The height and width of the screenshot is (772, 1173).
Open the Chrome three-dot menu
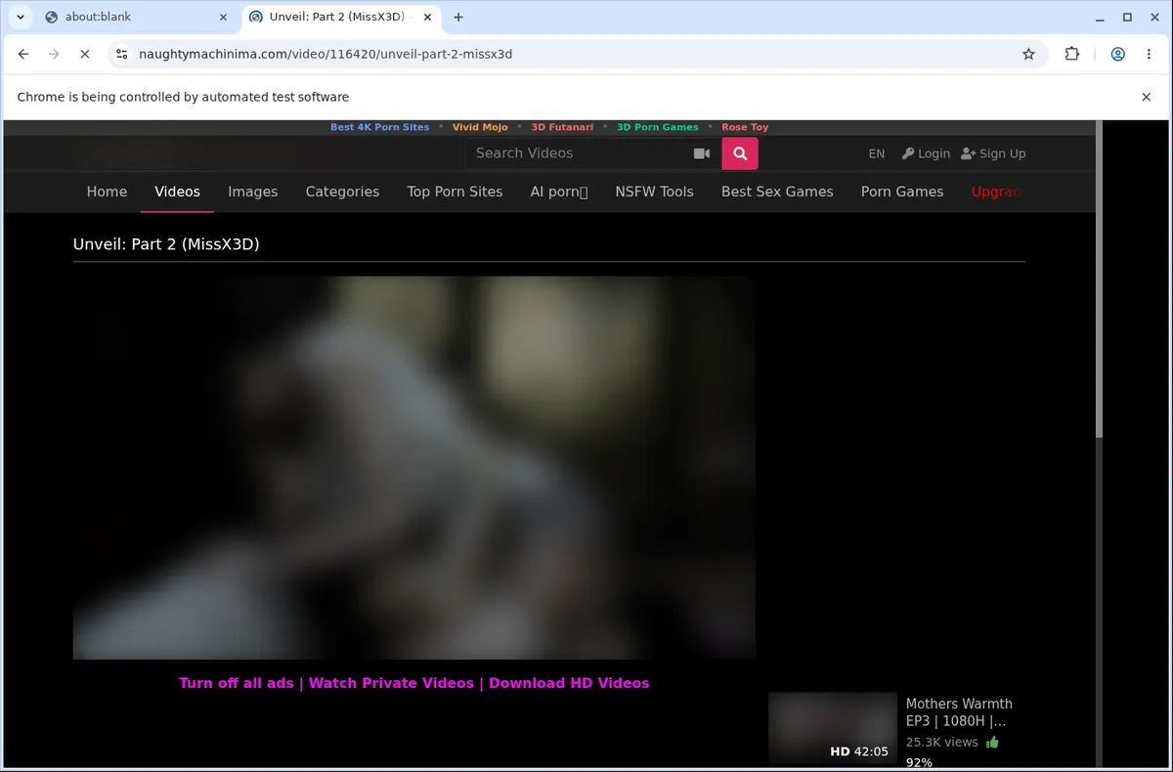pyautogui.click(x=1149, y=55)
